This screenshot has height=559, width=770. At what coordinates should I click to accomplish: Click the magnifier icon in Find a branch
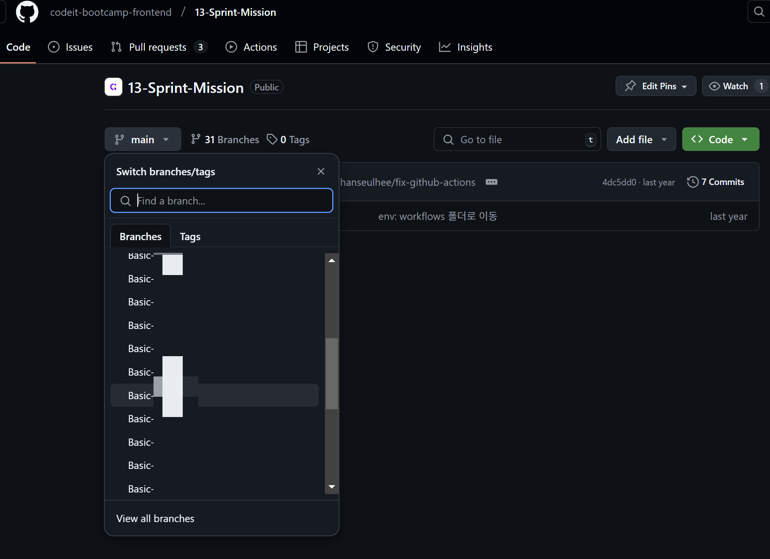coord(125,200)
